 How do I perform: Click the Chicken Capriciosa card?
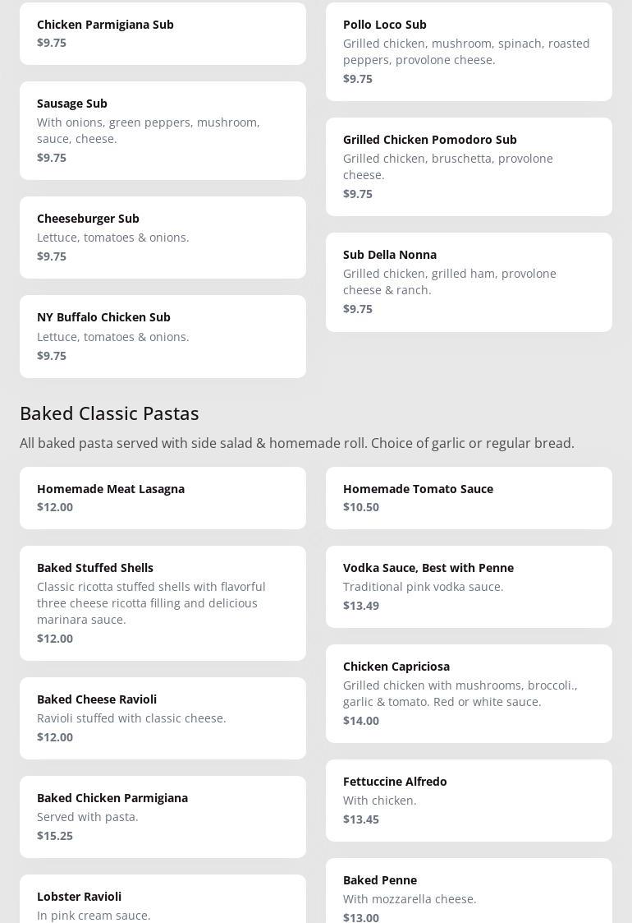[469, 693]
